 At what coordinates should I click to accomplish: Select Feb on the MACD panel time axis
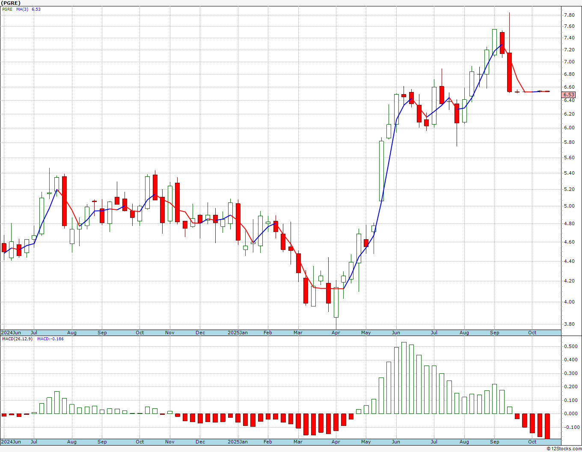point(268,442)
